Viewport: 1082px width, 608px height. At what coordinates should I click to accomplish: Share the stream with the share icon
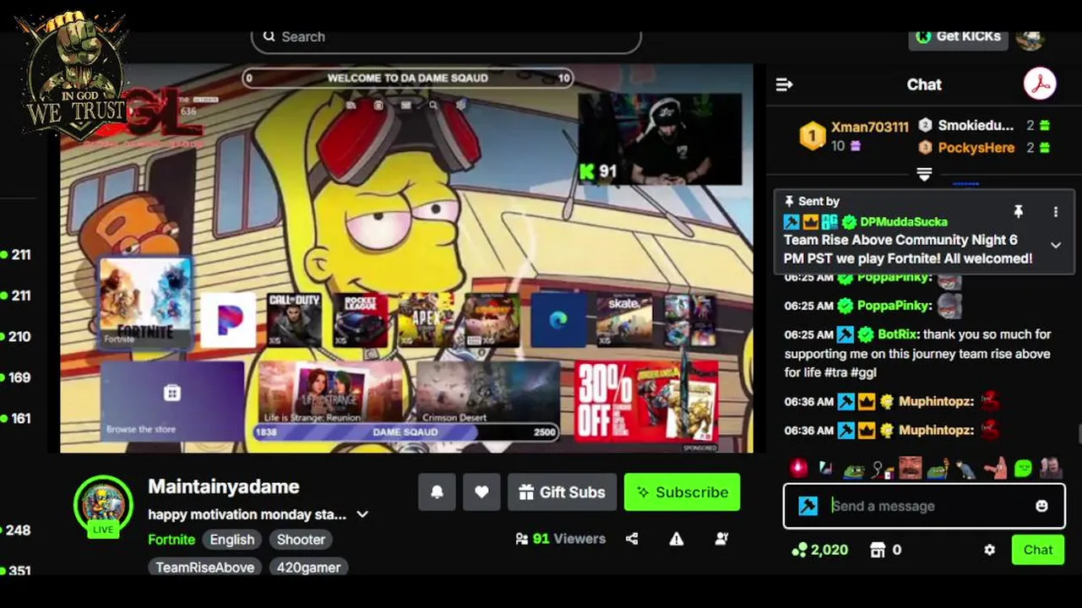(x=632, y=539)
